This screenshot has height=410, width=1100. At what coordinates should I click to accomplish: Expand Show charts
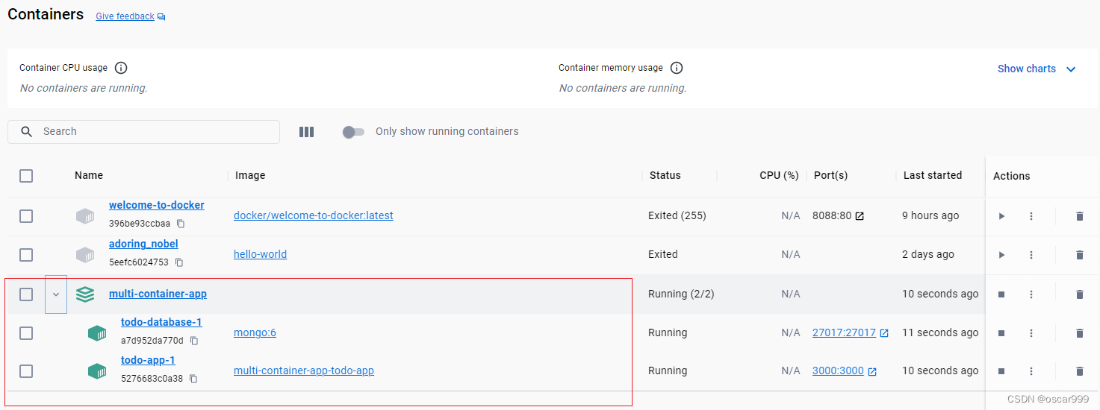(x=1037, y=69)
